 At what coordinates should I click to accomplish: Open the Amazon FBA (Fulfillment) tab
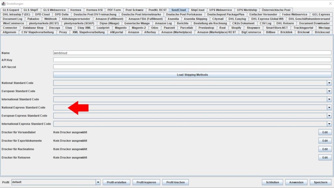coord(145,19)
